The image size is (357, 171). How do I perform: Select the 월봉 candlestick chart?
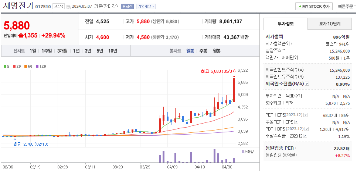pyautogui.click(x=217, y=51)
